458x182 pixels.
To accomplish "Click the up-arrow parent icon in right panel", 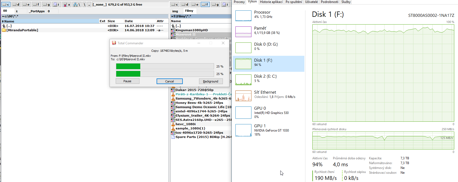I will [173, 26].
